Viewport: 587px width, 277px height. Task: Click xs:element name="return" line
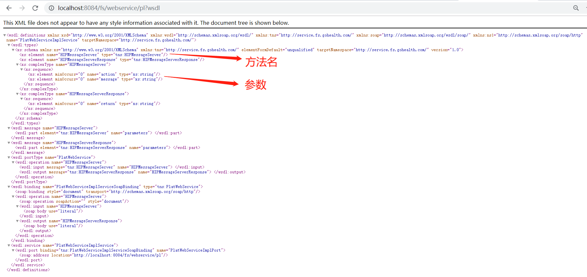tap(94, 104)
